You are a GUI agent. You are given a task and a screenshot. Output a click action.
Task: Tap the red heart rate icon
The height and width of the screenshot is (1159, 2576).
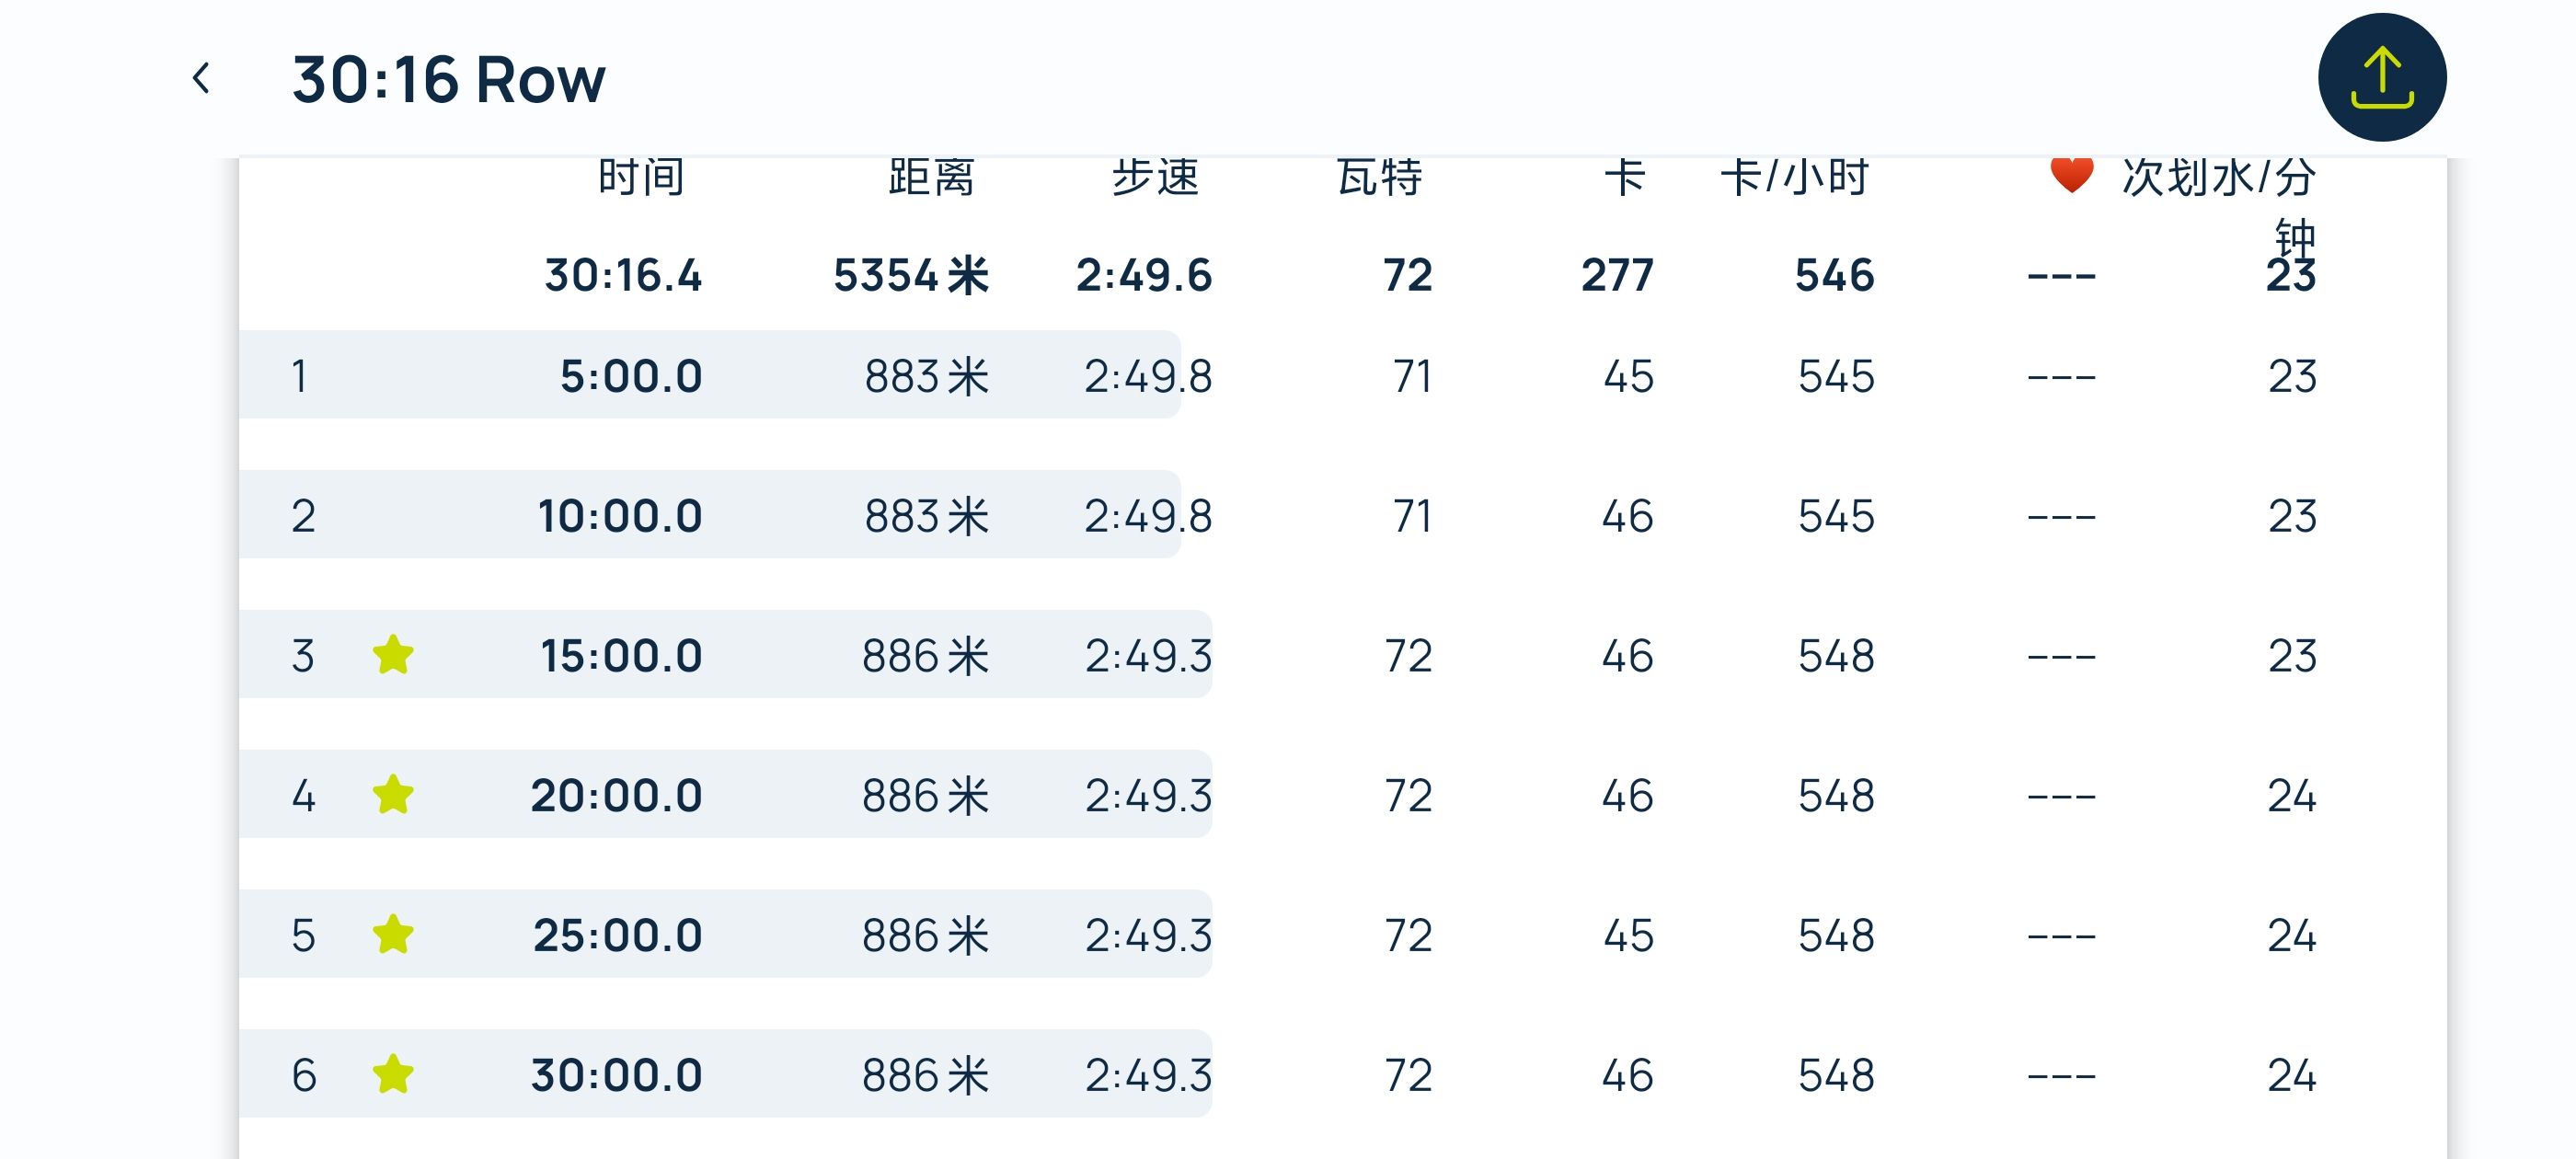(x=2071, y=175)
